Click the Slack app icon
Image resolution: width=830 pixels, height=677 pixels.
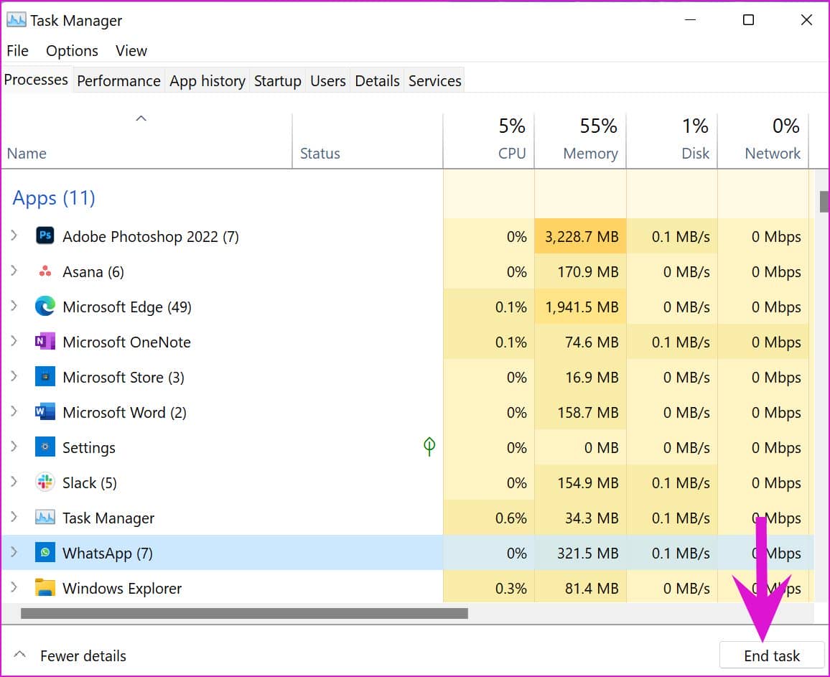45,482
